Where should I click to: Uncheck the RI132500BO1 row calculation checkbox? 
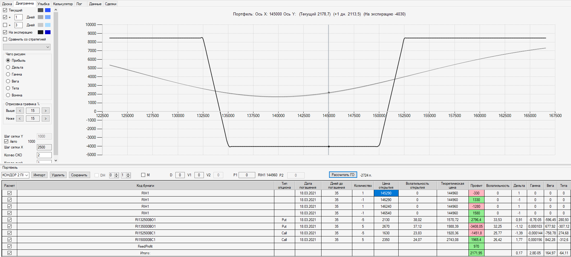(x=10, y=220)
